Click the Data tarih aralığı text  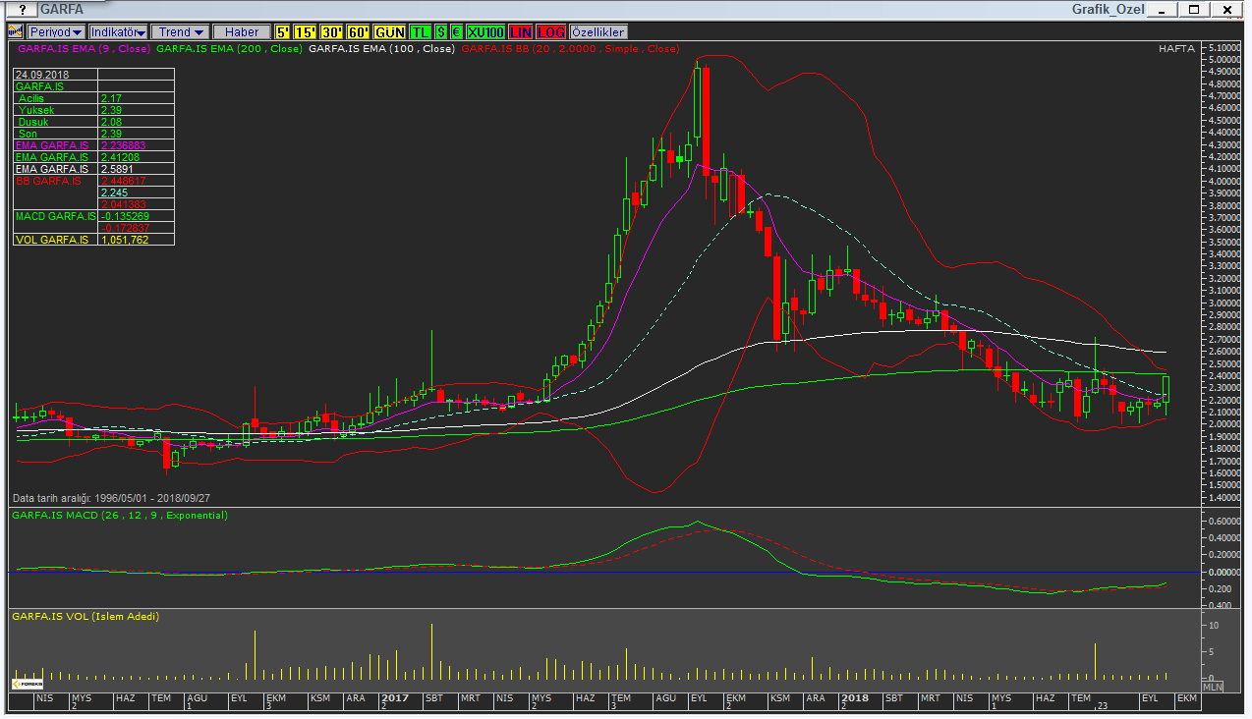click(x=111, y=498)
